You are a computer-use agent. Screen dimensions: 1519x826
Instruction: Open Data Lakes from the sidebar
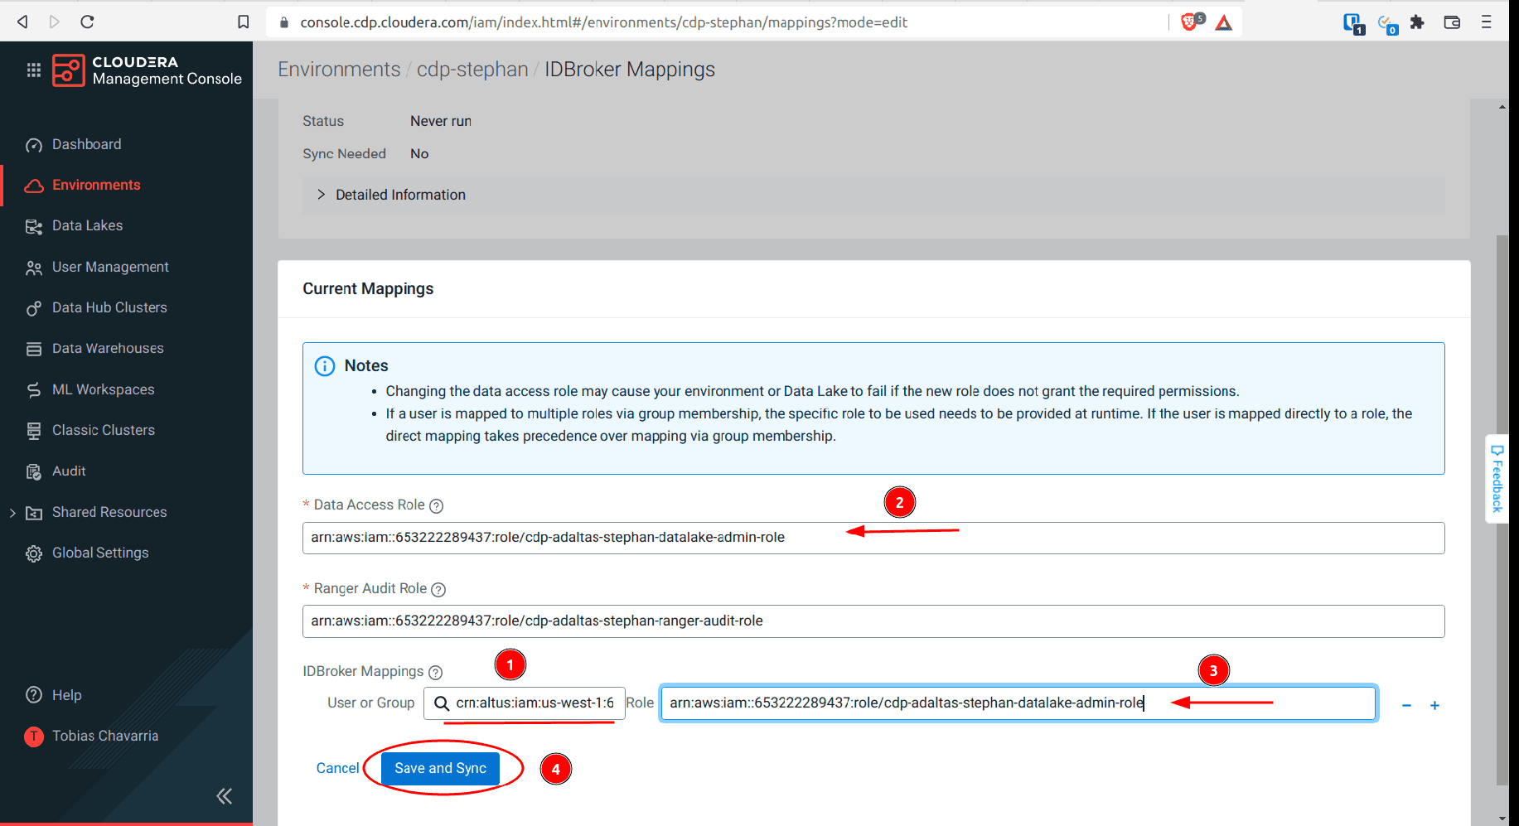(x=87, y=225)
